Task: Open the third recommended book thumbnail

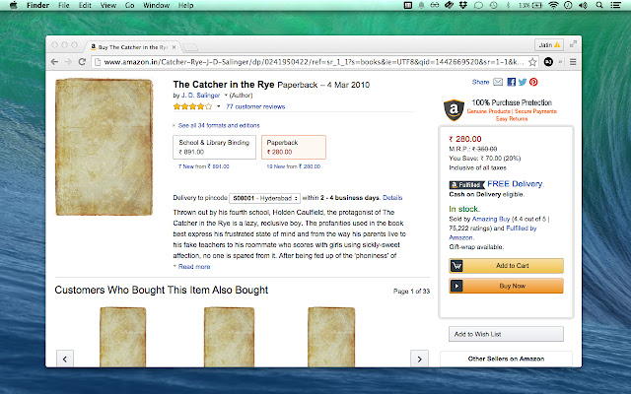Action: [x=331, y=337]
